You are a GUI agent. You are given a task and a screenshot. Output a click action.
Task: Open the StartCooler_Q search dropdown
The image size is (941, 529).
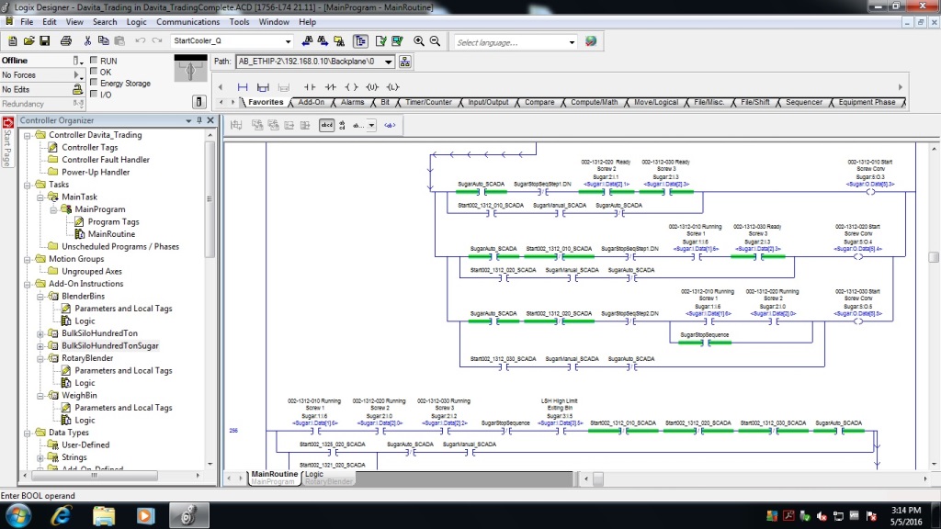[288, 41]
